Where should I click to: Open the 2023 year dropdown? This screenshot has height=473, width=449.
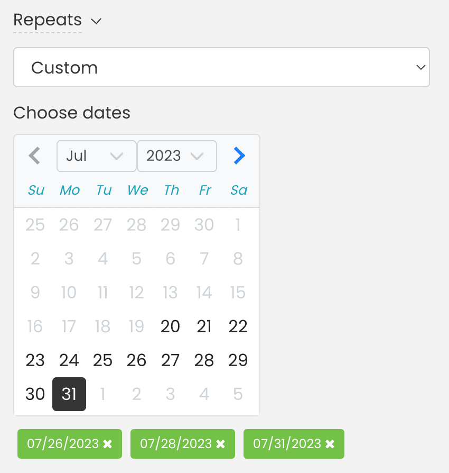coord(177,156)
